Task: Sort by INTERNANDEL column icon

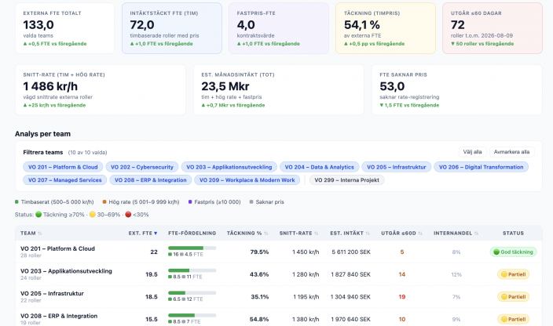Action: (476, 234)
